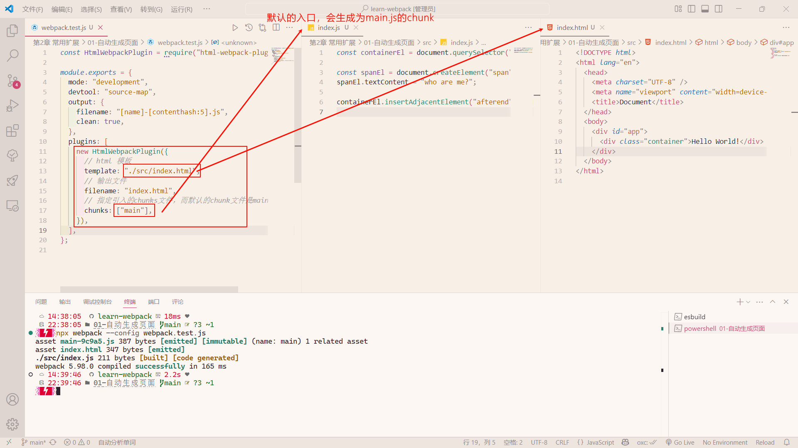The image size is (798, 448).
Task: Close the index.html tab
Action: pos(602,27)
